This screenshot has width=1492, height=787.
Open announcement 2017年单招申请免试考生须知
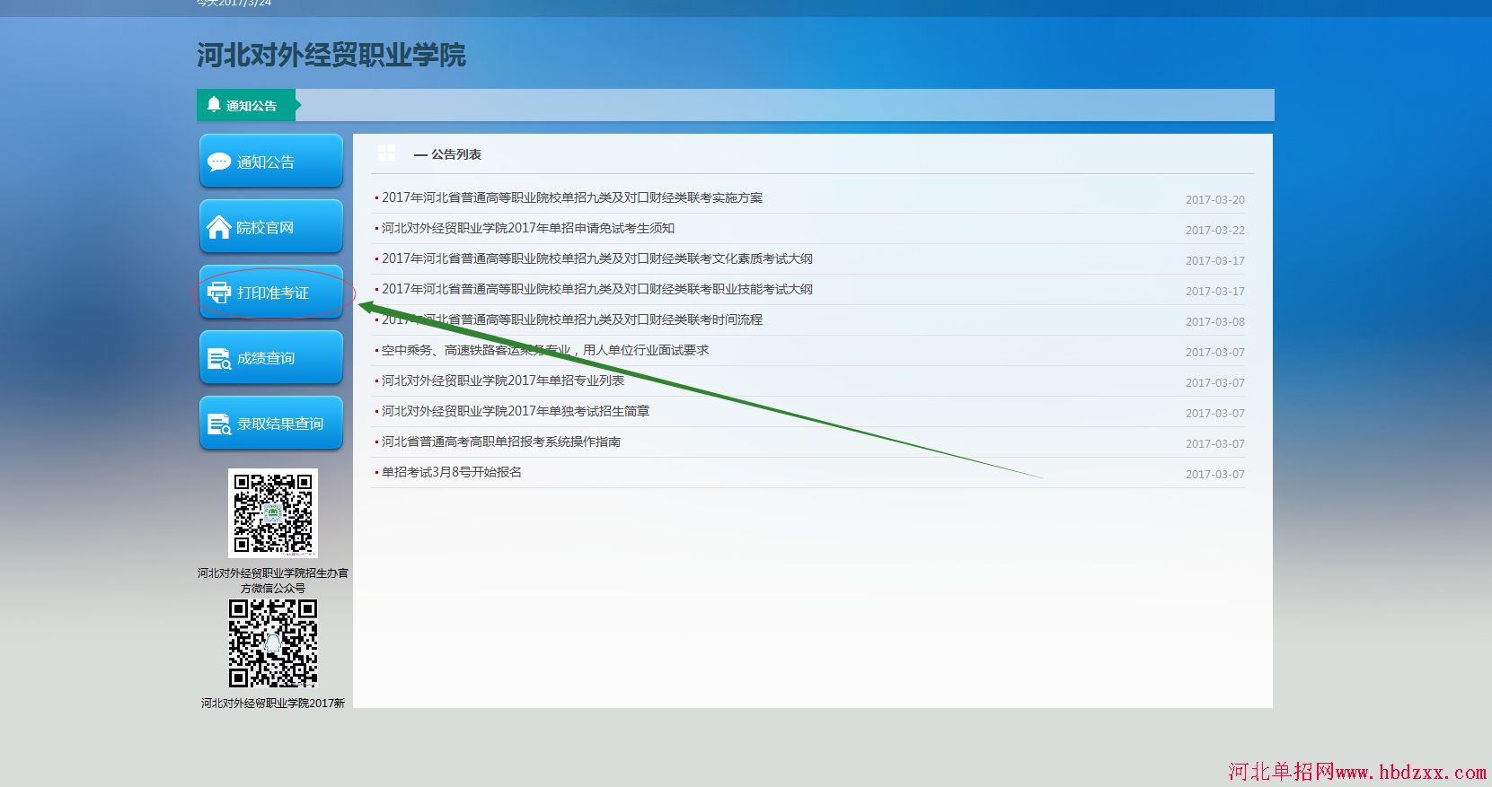[x=528, y=228]
